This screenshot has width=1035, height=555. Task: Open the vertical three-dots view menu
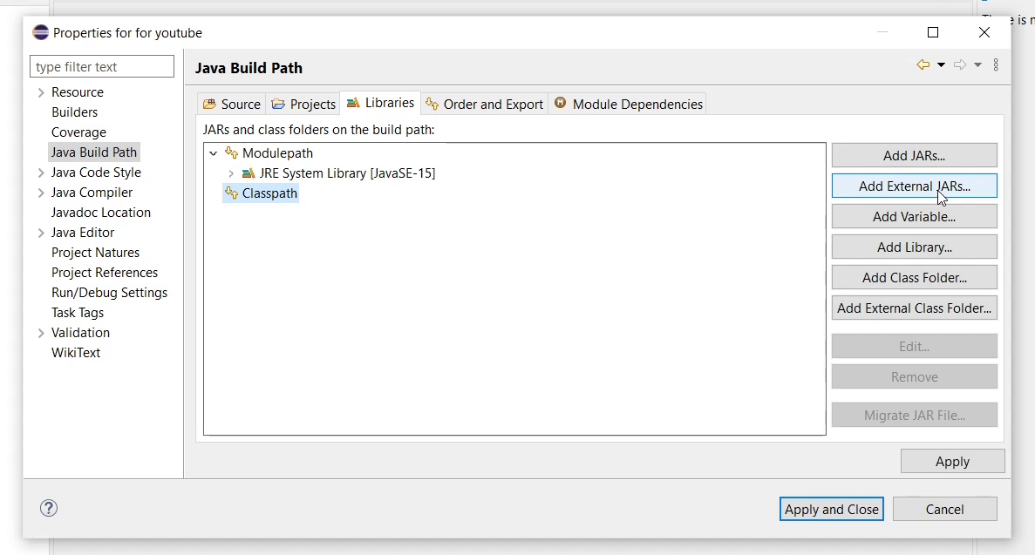[x=996, y=64]
